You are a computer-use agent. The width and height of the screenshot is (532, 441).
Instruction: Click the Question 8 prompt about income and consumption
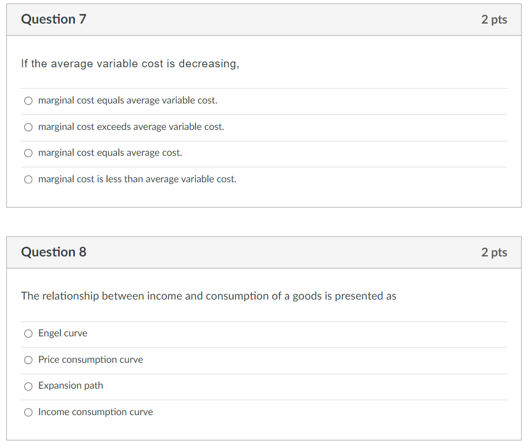pos(208,296)
